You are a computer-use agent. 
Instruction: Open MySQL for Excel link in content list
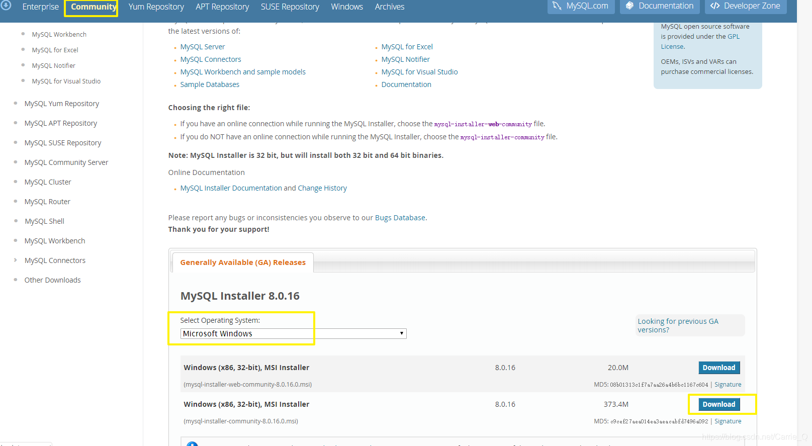(x=407, y=47)
